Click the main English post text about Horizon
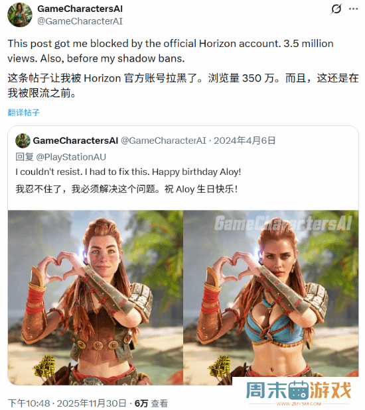 point(171,51)
